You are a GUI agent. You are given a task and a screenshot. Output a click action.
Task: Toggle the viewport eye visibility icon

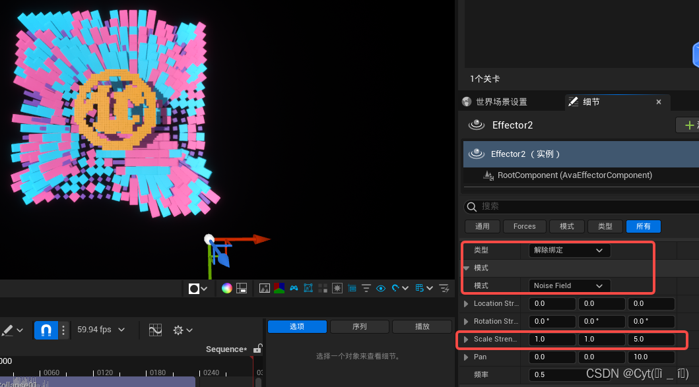pyautogui.click(x=381, y=288)
